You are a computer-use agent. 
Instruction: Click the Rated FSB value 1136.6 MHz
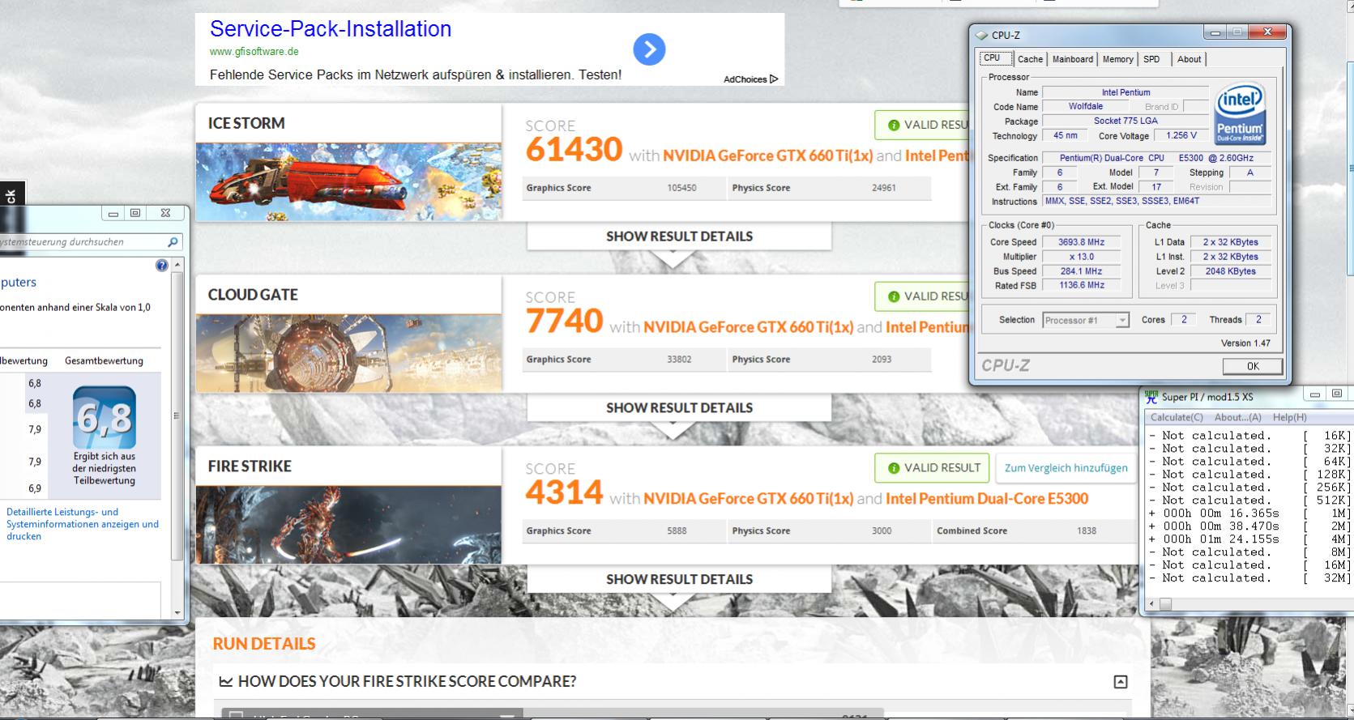point(1081,285)
